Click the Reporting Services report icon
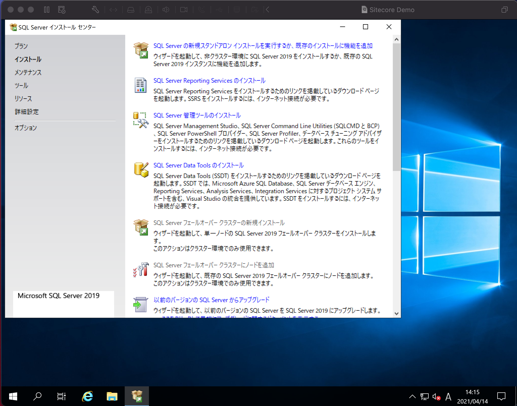 [x=140, y=85]
